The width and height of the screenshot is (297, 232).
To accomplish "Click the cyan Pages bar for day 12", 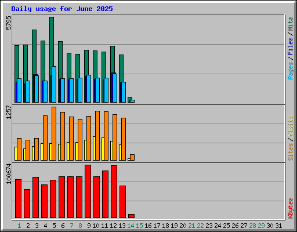I will coord(115,88).
